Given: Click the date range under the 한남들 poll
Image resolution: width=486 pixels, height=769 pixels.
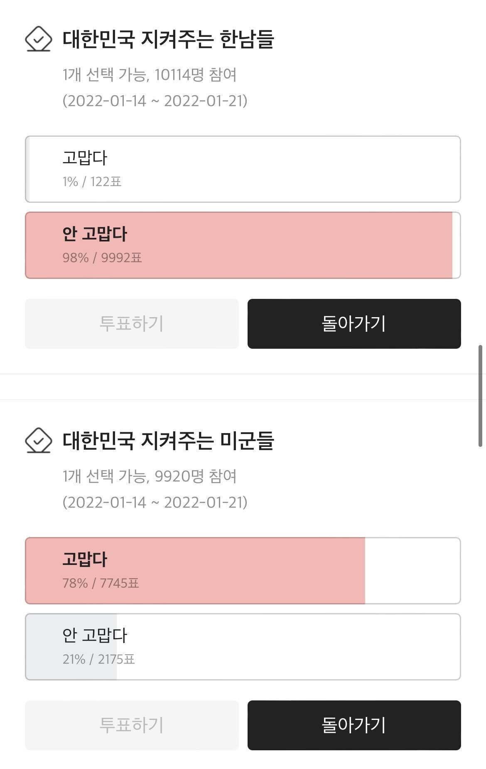Looking at the screenshot, I should point(155,101).
